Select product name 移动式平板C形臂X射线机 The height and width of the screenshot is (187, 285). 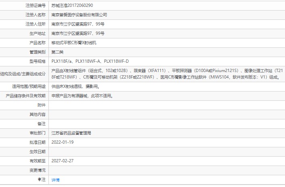(74, 43)
